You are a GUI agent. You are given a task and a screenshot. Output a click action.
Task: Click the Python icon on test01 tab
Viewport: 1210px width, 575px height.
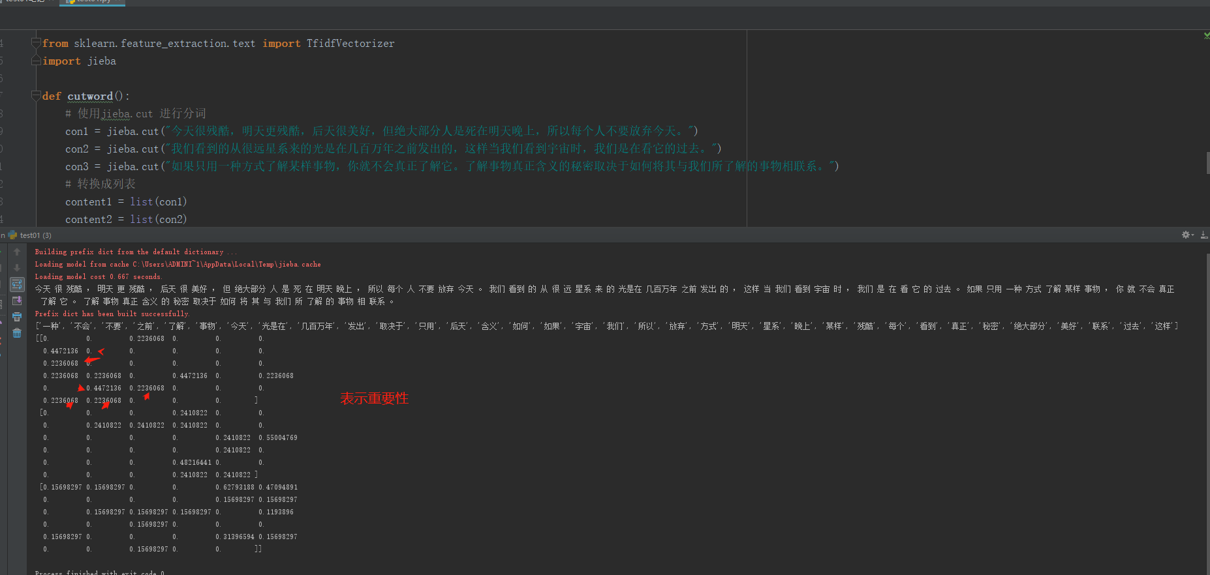(x=12, y=235)
